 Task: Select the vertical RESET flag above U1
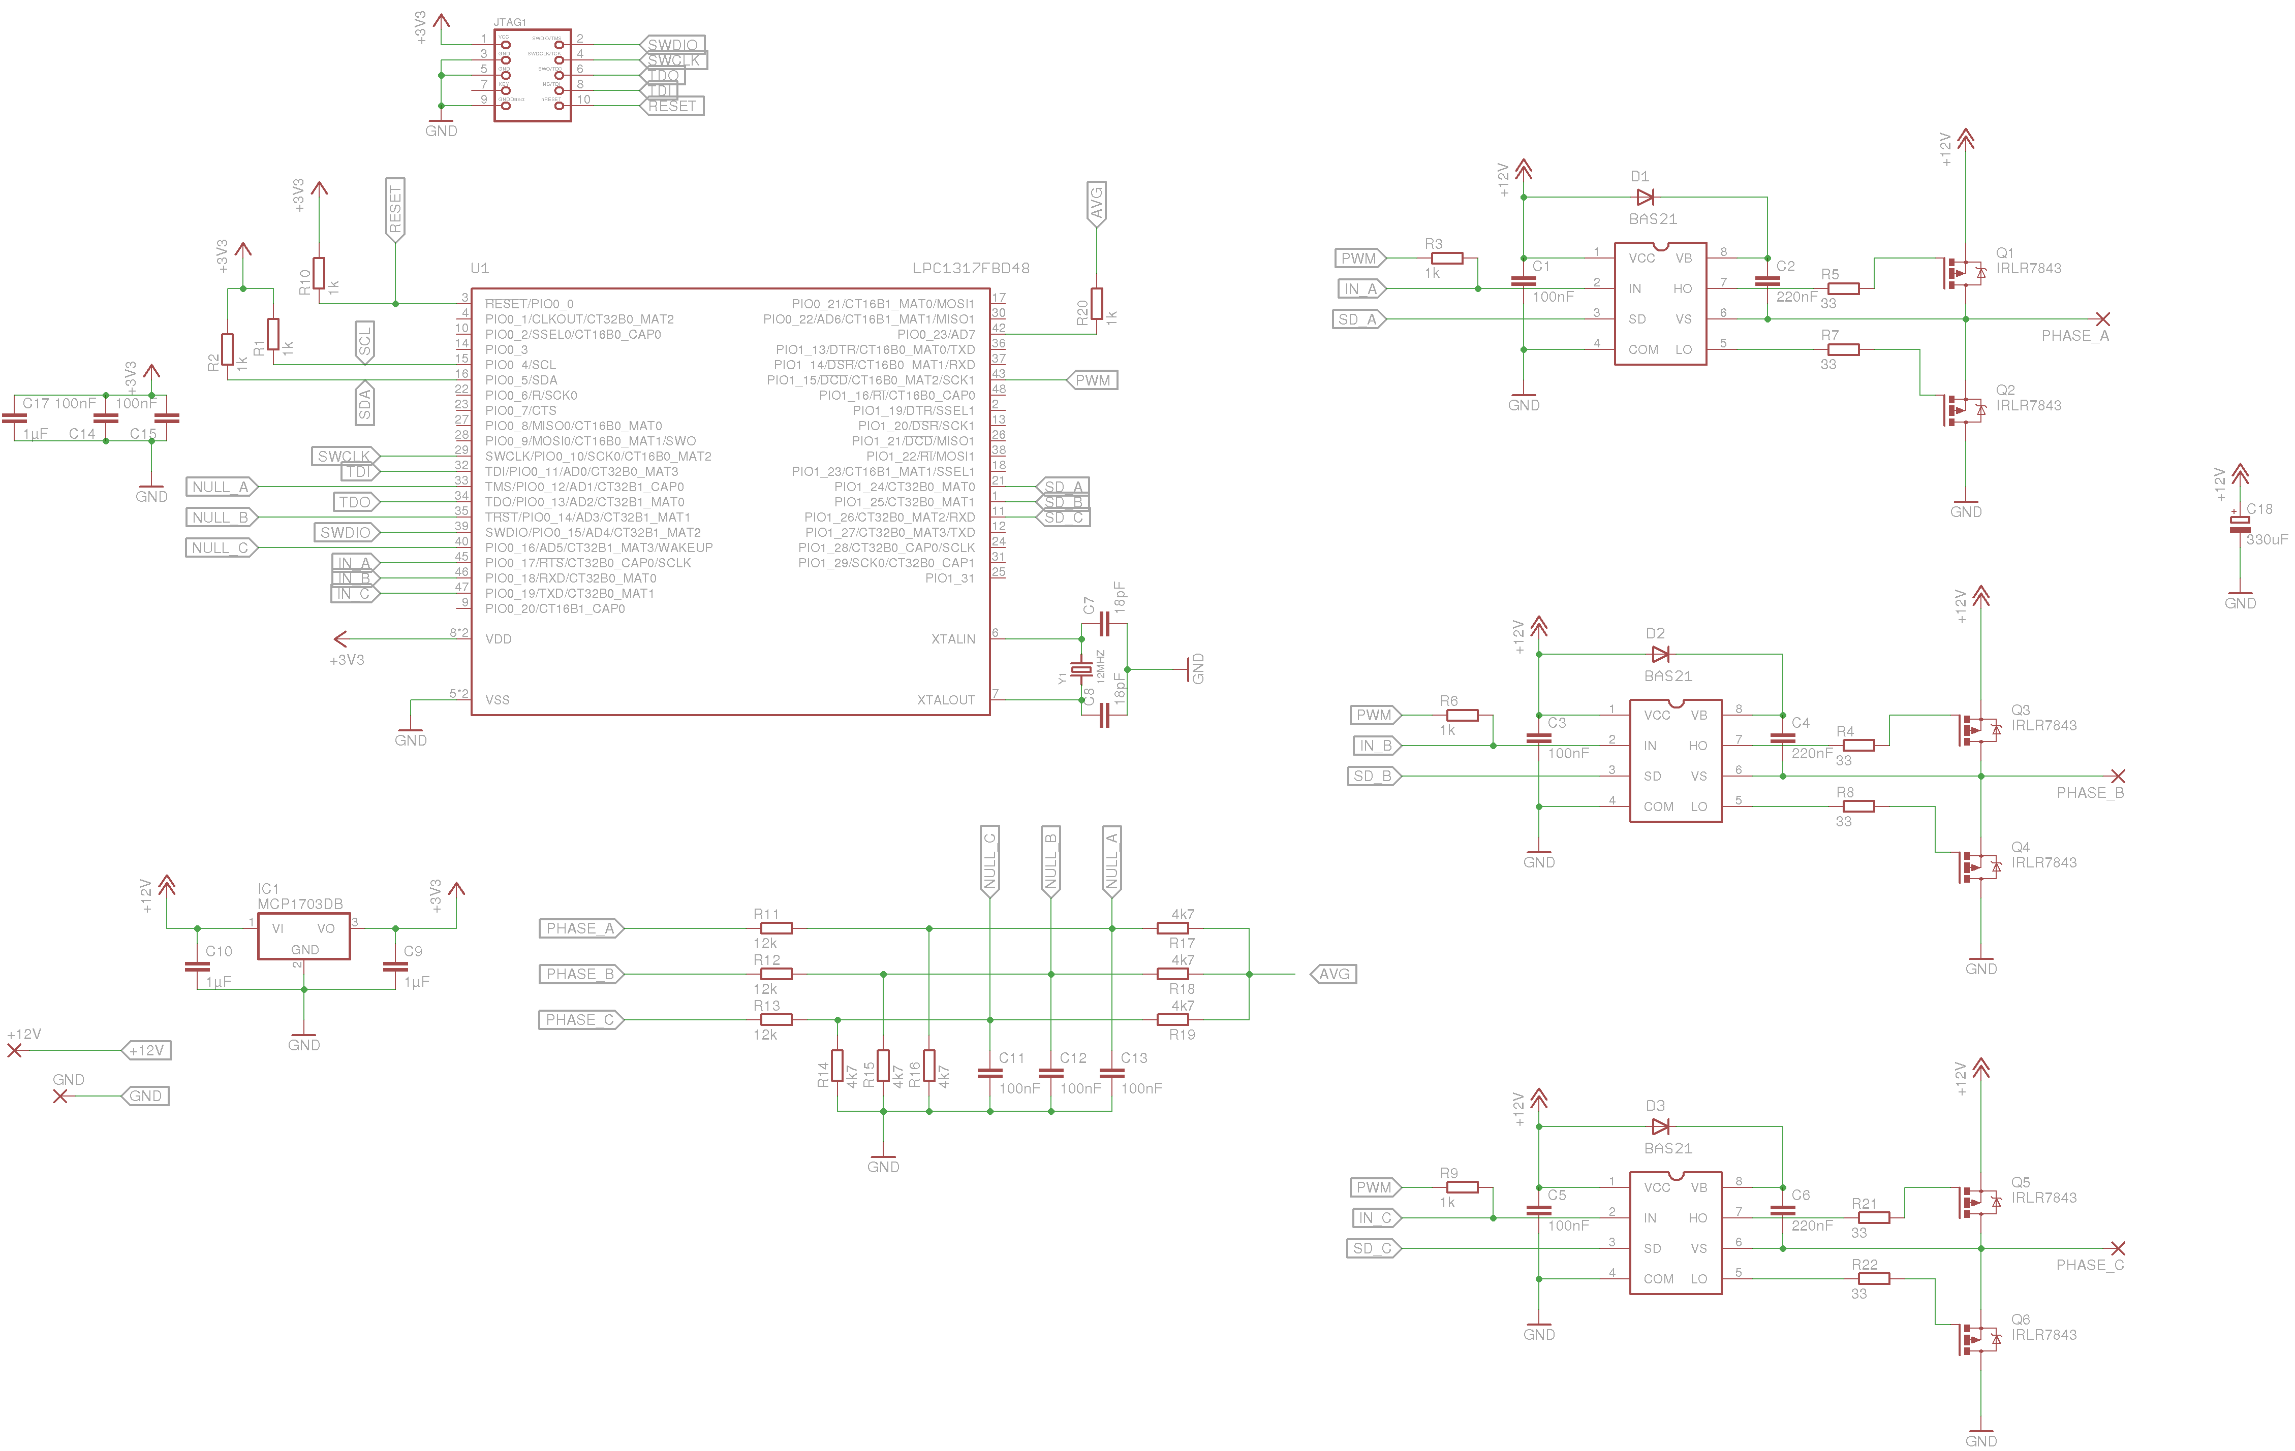click(x=394, y=210)
